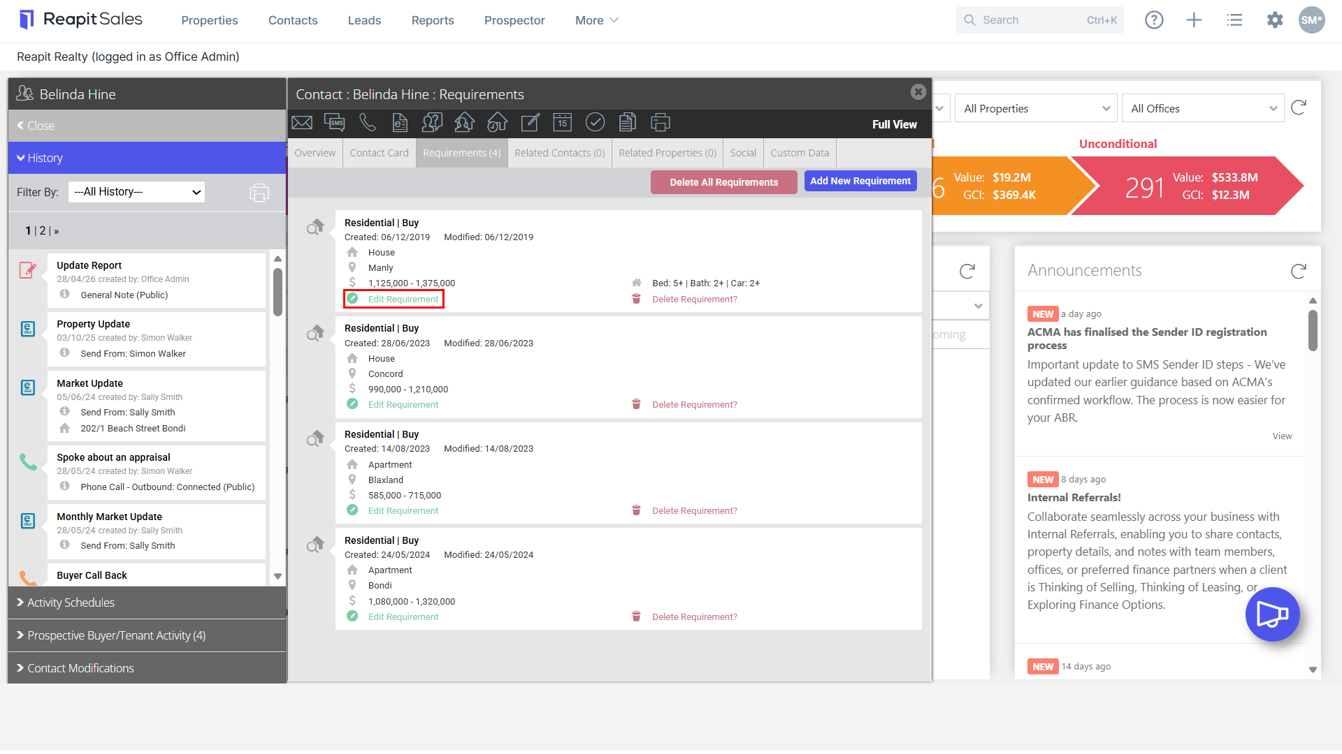1342x754 pixels.
Task: Open the Reports menu
Action: tap(433, 20)
